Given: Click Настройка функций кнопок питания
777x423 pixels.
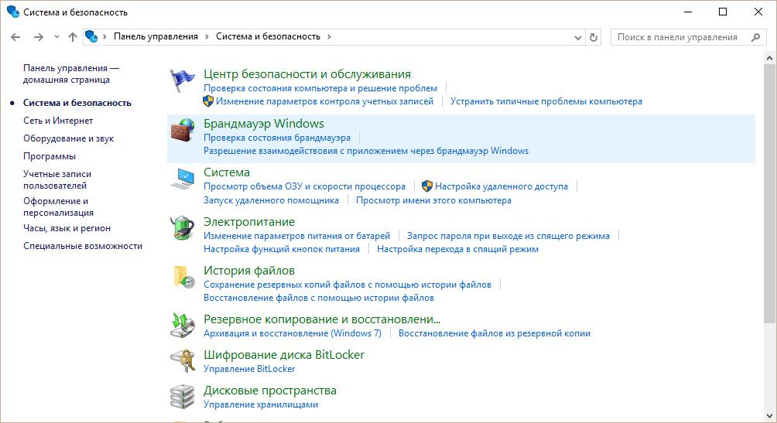Looking at the screenshot, I should click(x=282, y=249).
